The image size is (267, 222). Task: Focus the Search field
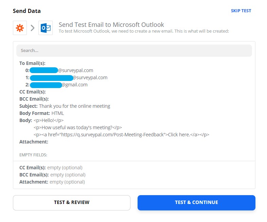134,51
